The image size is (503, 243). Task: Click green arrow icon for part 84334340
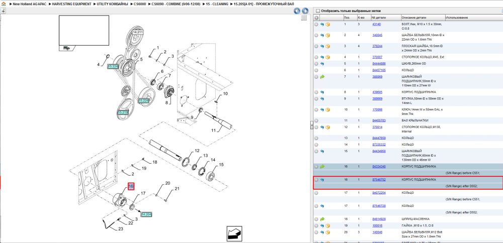322,167
